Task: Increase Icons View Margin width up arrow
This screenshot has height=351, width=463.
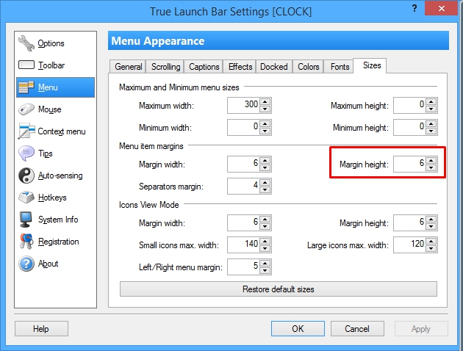Action: coord(265,220)
